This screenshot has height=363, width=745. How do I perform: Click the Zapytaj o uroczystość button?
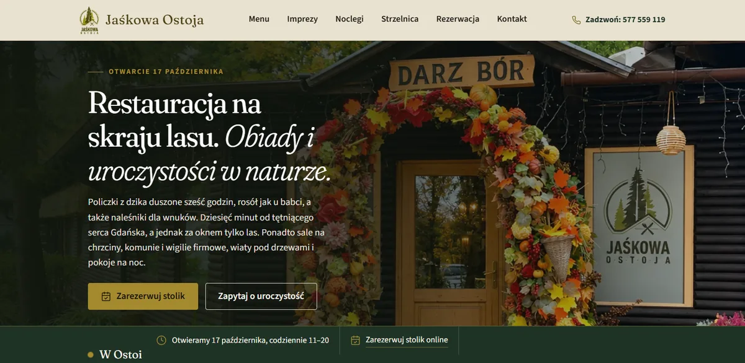pyautogui.click(x=261, y=296)
